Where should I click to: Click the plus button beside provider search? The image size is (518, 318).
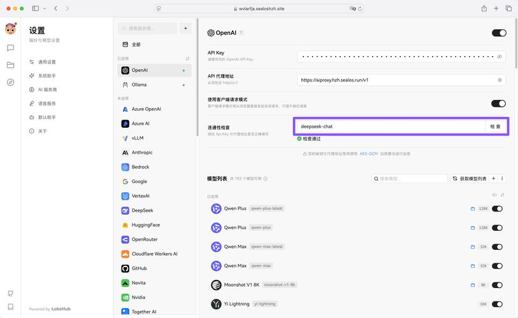click(x=185, y=29)
